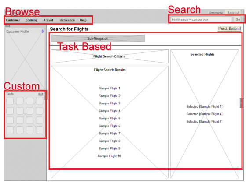Select Sample Flight 2 result

pos(109,96)
